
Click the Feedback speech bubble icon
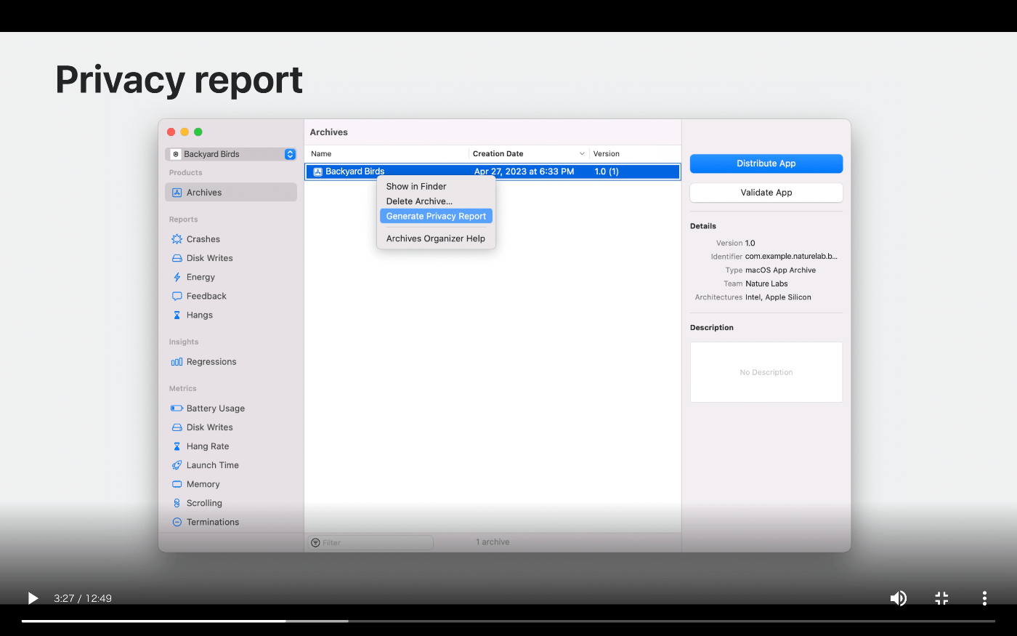point(177,296)
